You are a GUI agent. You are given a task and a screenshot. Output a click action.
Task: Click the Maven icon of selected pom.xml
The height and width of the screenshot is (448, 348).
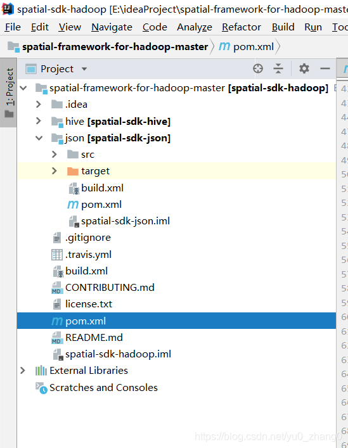(57, 321)
